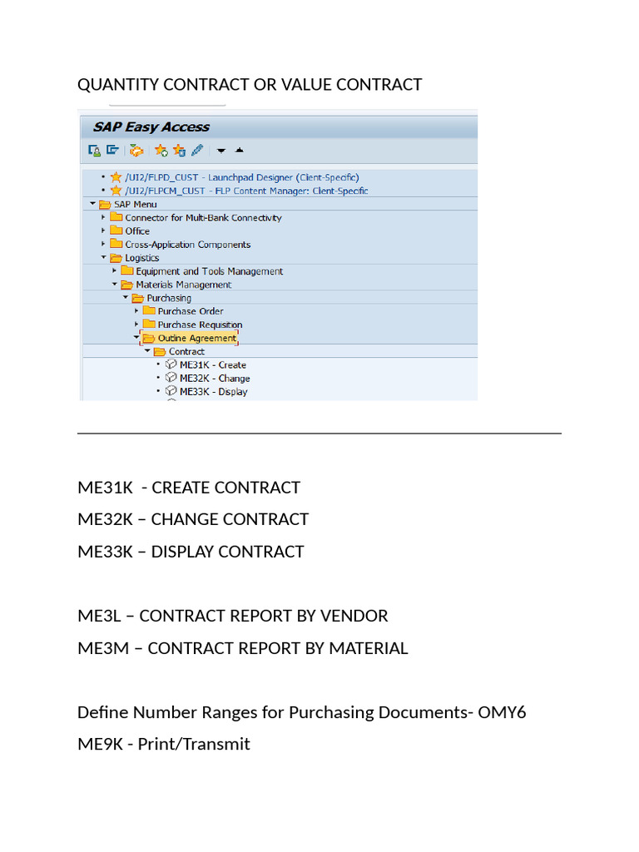Viewport: 639px width, 852px height.
Task: Click the Change Favorites pencil icon
Action: pyautogui.click(x=197, y=150)
